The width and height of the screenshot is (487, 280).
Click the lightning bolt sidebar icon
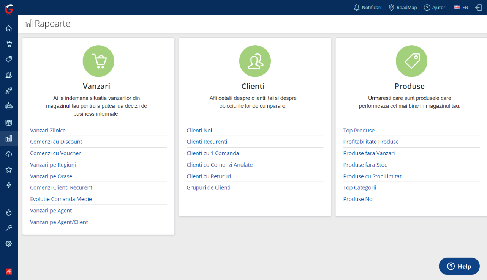click(x=9, y=185)
